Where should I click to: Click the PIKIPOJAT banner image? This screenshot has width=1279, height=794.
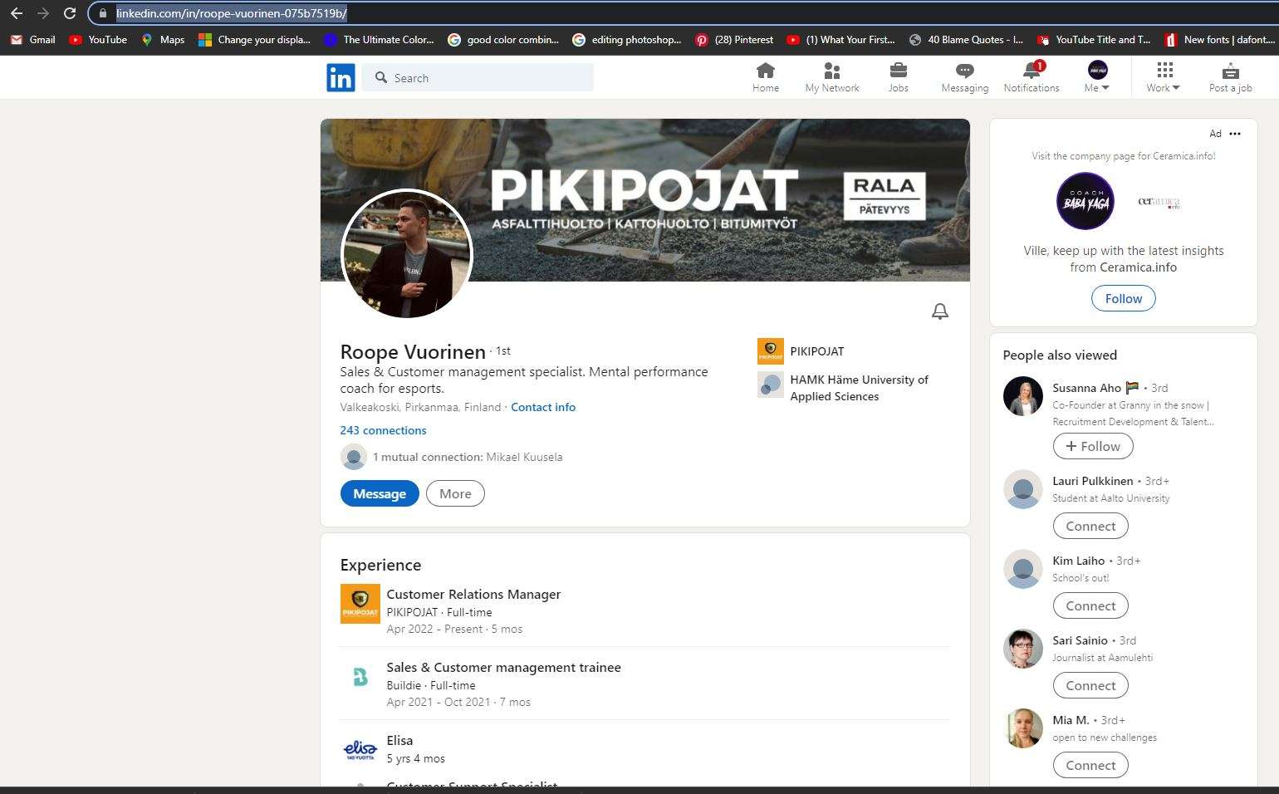[645, 199]
